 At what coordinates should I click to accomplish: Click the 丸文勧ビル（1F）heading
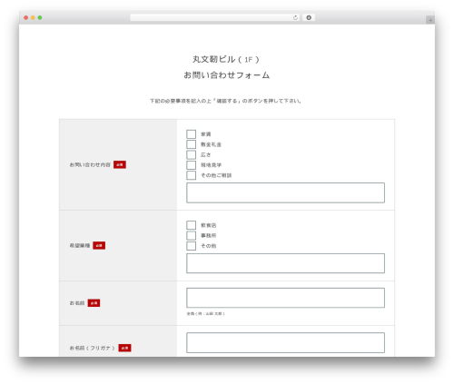(226, 59)
